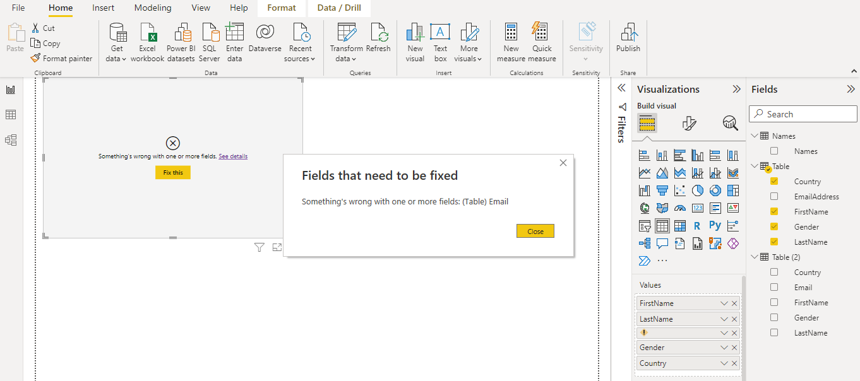860x381 pixels.
Task: Check Gender under Table (2)
Action: (774, 317)
